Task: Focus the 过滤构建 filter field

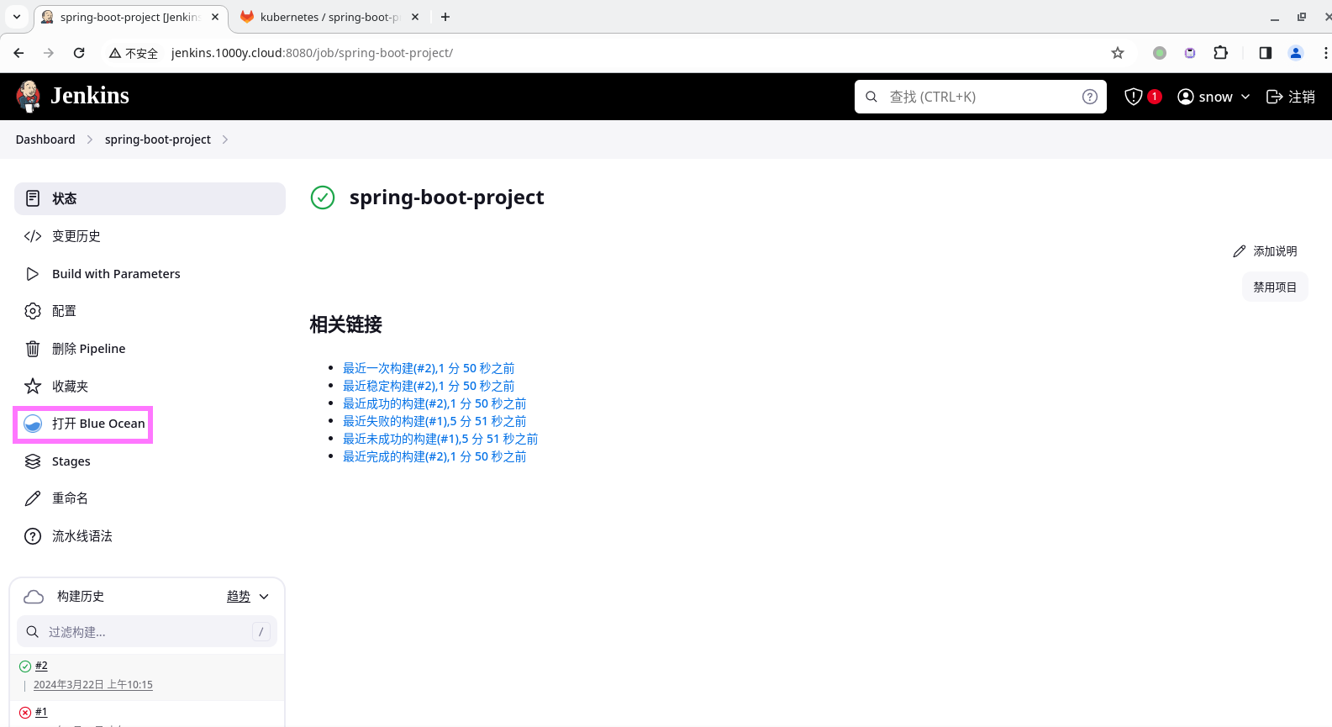Action: click(147, 632)
